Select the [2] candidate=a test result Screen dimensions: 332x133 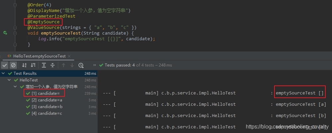[x=47, y=100]
